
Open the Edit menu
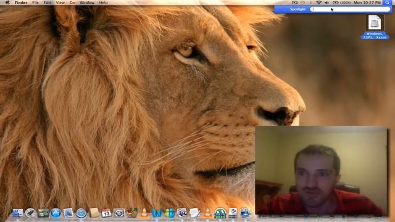point(47,2)
